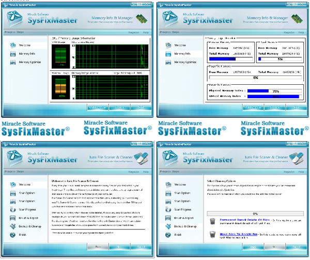The height and width of the screenshot is (260, 310).
Task: Click CPU usage history graph in graphs window
Action: pos(112,56)
